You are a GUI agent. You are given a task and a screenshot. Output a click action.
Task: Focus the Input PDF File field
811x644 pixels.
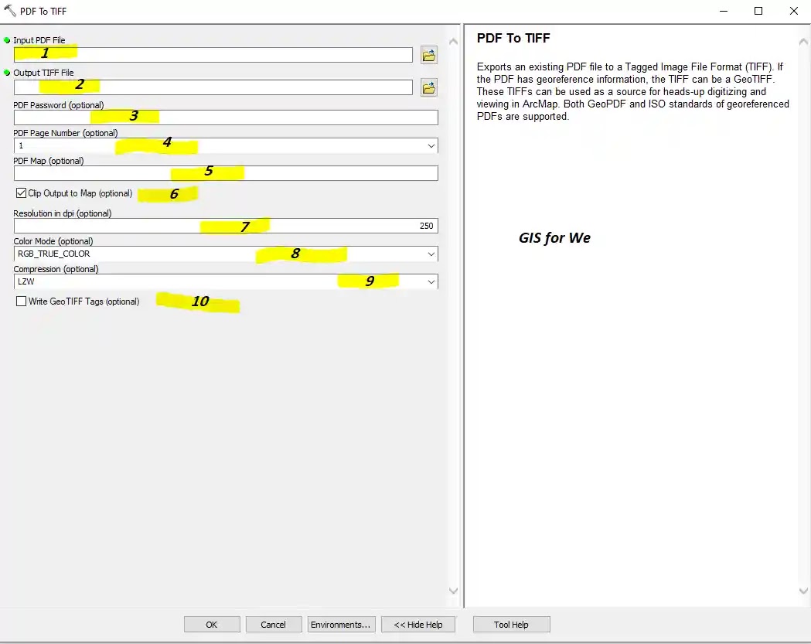click(x=213, y=55)
